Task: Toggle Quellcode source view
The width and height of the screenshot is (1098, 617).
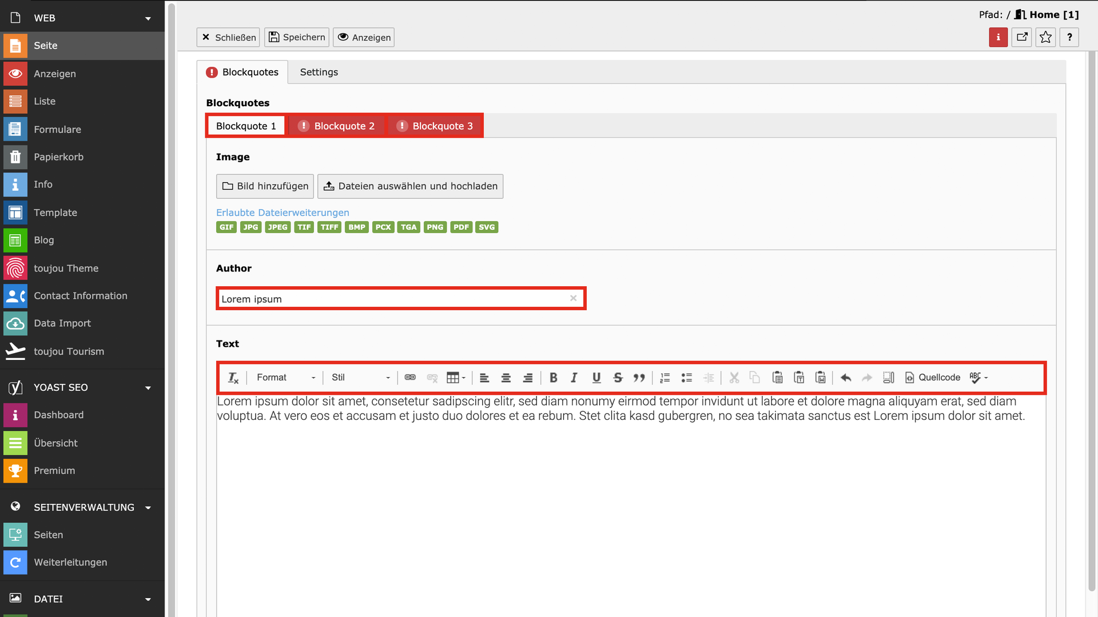Action: (933, 378)
